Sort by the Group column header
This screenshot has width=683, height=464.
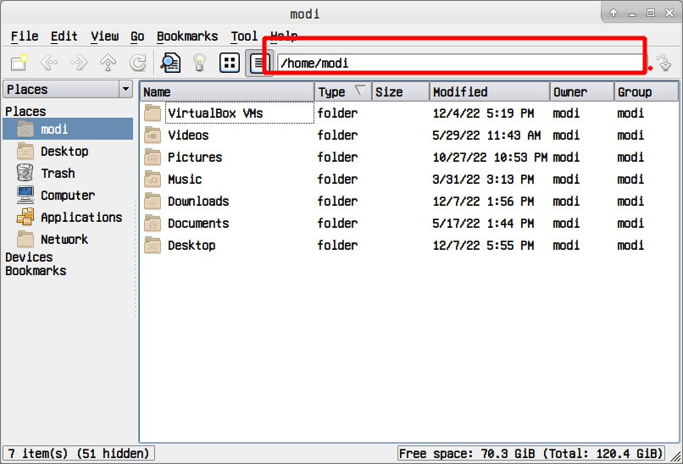(647, 91)
